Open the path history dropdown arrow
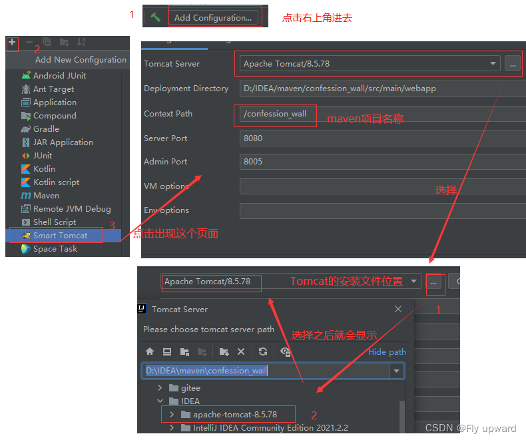The height and width of the screenshot is (440, 526). 397,371
